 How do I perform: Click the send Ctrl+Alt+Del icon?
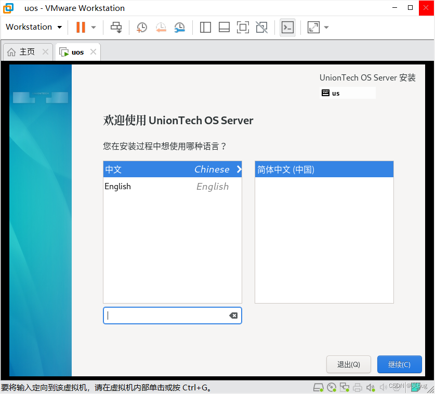tap(116, 27)
